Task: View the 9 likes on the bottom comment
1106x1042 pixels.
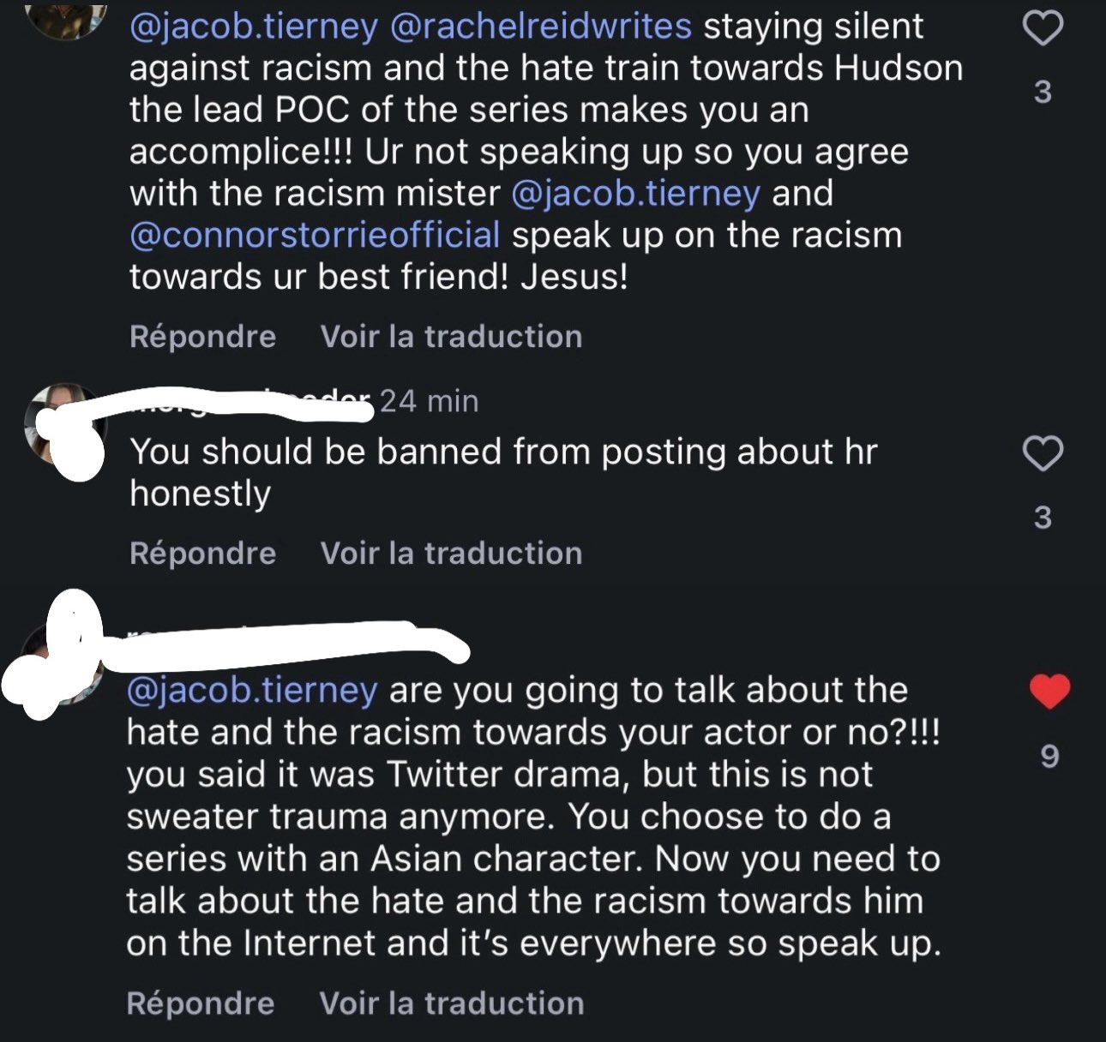Action: [1049, 757]
